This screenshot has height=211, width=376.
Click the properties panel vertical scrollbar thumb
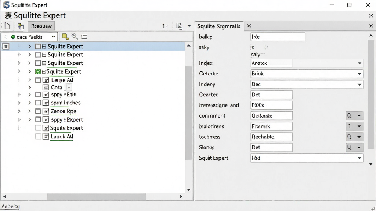pyautogui.click(x=371, y=94)
